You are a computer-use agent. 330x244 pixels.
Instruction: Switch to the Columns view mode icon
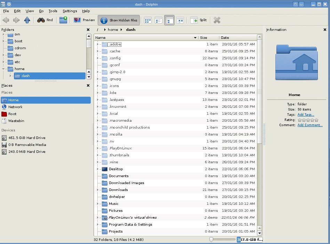point(180,20)
